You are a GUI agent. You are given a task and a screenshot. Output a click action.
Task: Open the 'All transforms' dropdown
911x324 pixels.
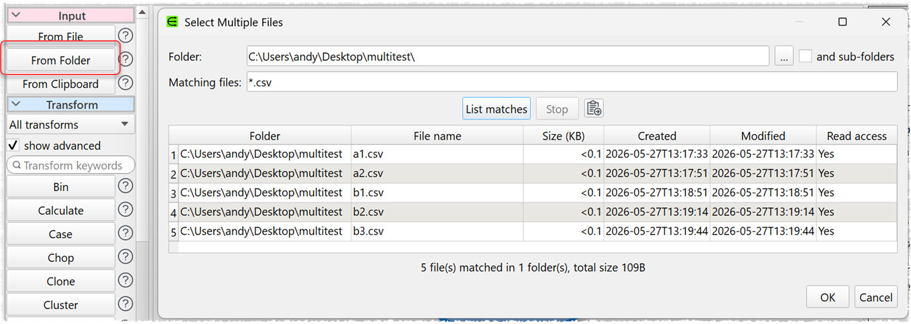(x=70, y=124)
